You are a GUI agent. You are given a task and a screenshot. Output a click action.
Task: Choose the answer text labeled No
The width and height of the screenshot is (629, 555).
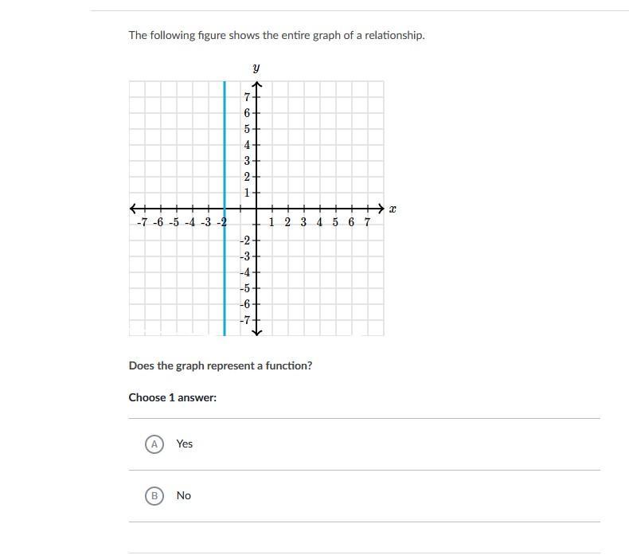[184, 495]
